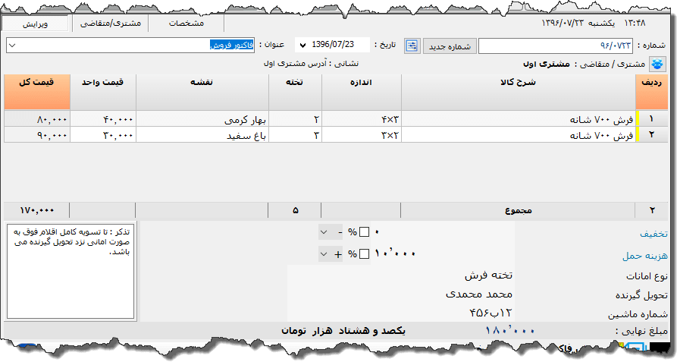The height and width of the screenshot is (362, 677).
Task: Select row number ۱ in the ردیف column
Action: point(651,119)
